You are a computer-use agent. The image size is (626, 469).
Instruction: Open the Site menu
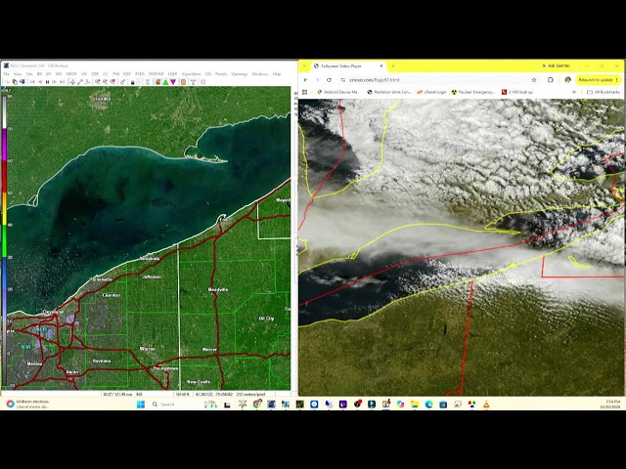tap(29, 74)
